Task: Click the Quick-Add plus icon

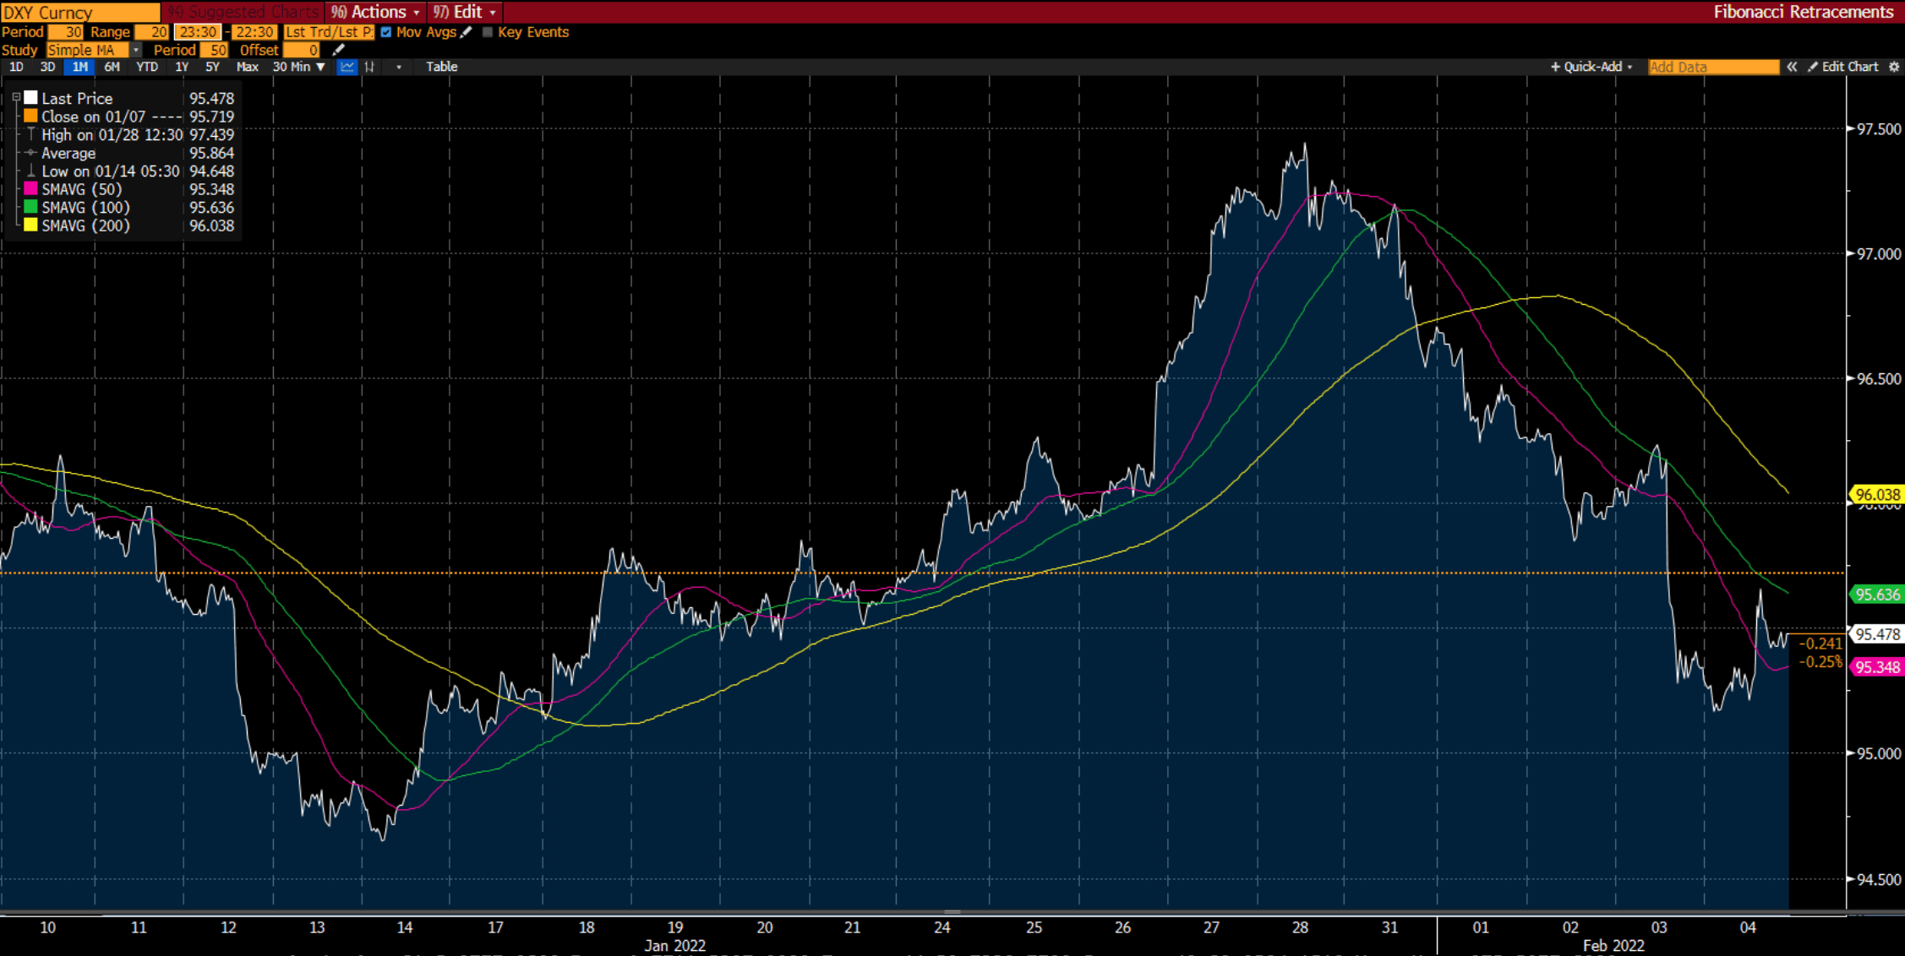Action: click(x=1555, y=67)
